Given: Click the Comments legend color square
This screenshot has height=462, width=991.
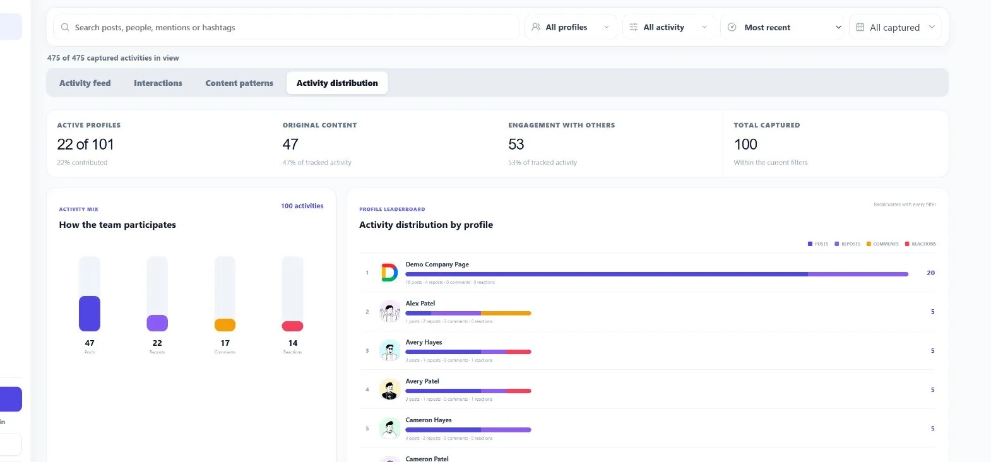Looking at the screenshot, I should point(869,244).
